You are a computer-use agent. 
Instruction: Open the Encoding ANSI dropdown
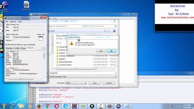[76, 83]
